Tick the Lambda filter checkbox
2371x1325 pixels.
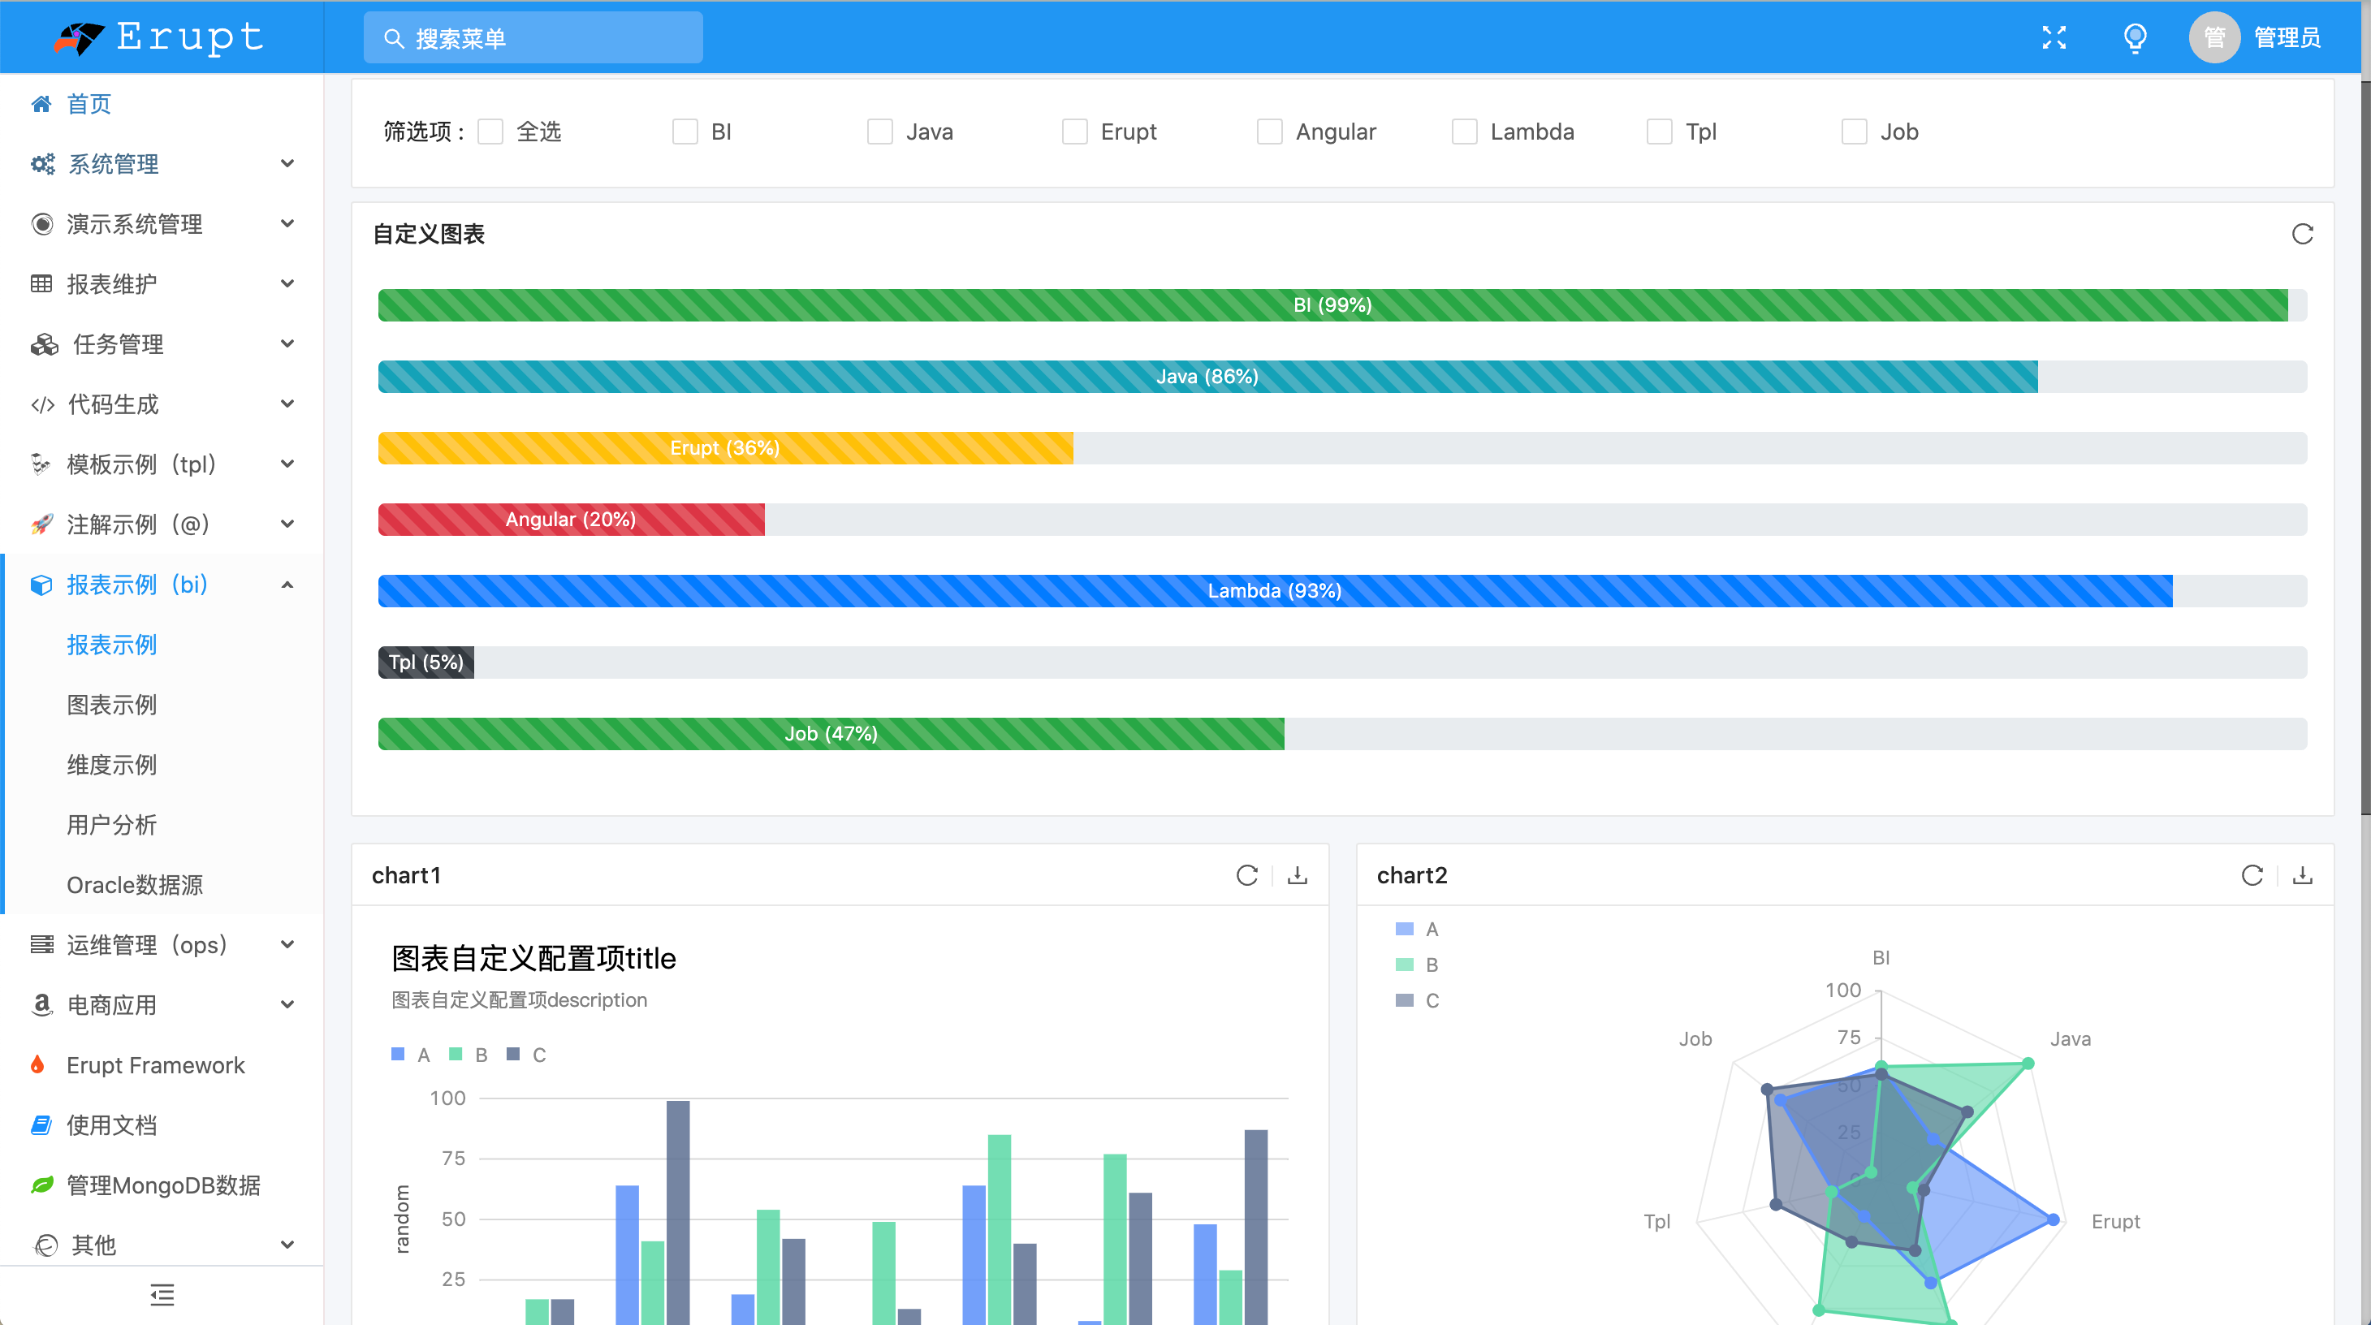coord(1464,132)
